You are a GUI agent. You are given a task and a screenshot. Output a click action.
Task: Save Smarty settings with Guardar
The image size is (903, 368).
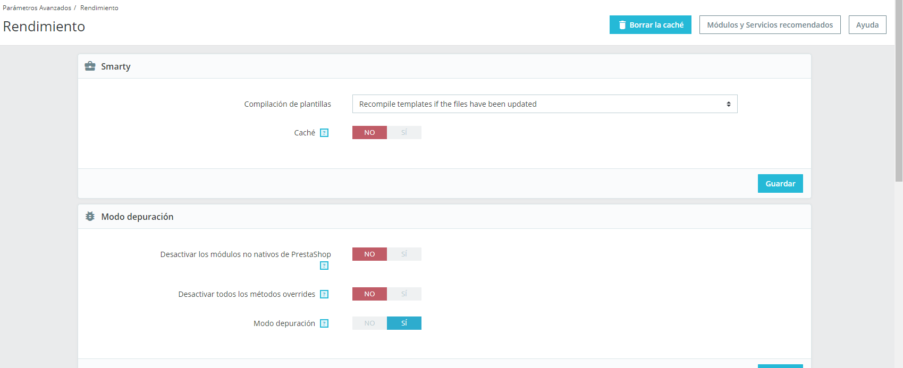(x=780, y=184)
